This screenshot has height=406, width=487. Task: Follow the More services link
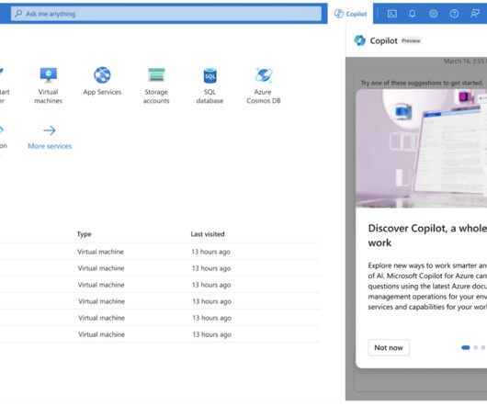tap(50, 146)
